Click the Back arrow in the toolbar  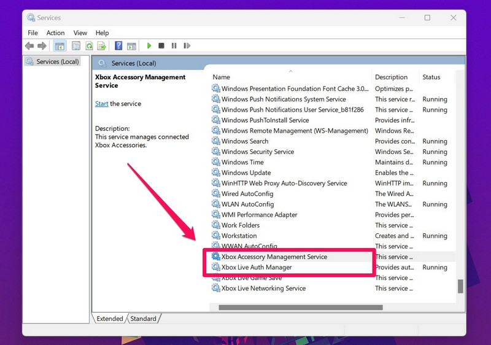[29, 46]
